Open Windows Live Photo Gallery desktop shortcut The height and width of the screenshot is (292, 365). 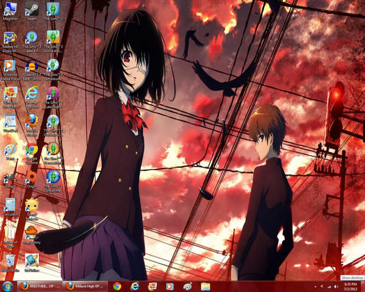point(10,98)
